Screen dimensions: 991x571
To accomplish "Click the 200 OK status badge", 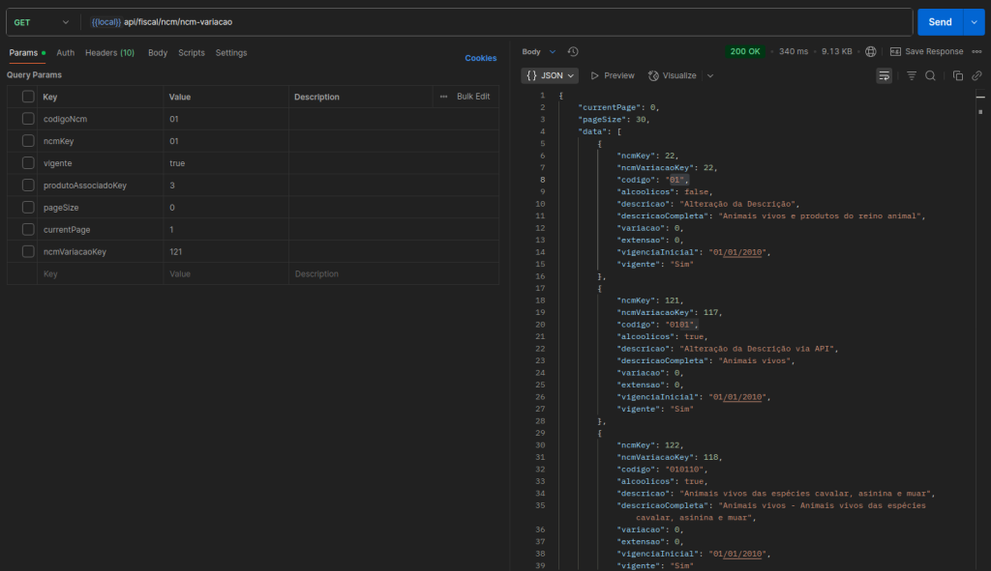I will click(745, 52).
